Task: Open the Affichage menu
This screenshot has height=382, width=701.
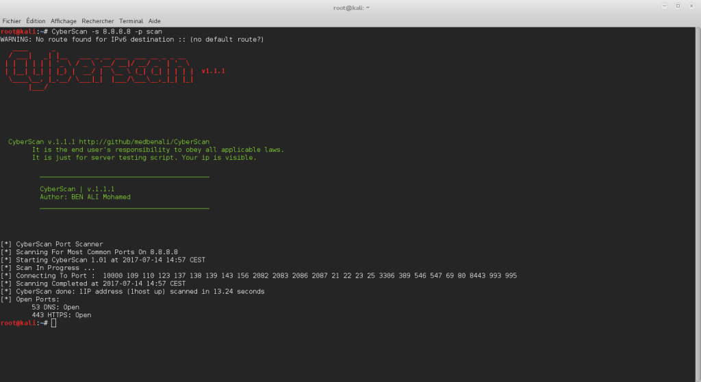Action: click(64, 21)
